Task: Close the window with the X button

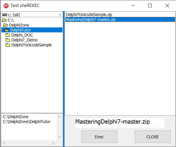Action: [167, 6]
